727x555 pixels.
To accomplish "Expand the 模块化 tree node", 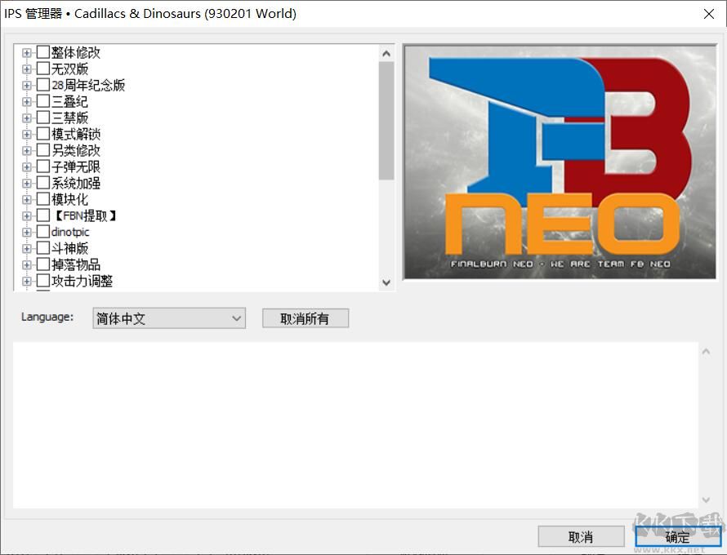I will click(26, 200).
